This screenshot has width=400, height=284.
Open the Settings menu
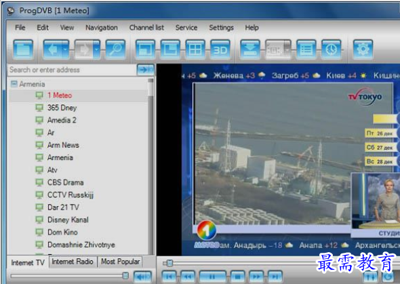pyautogui.click(x=221, y=28)
